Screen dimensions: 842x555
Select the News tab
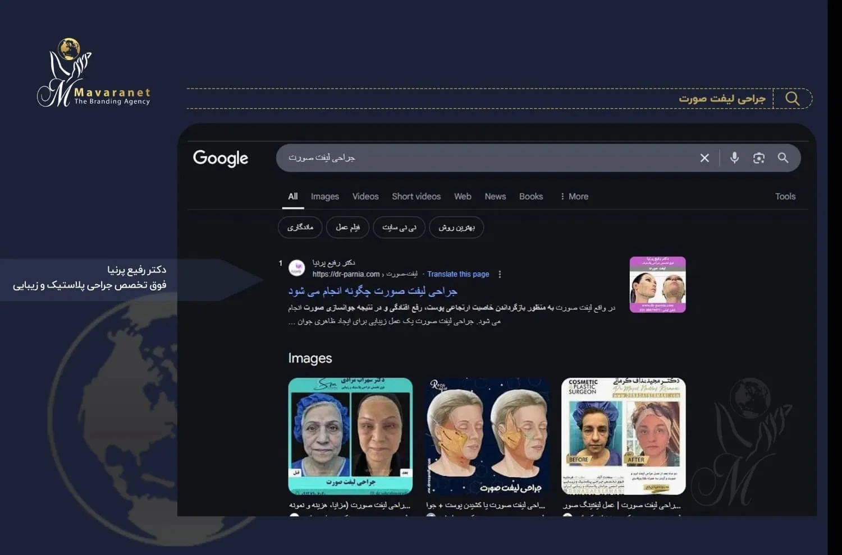tap(495, 196)
